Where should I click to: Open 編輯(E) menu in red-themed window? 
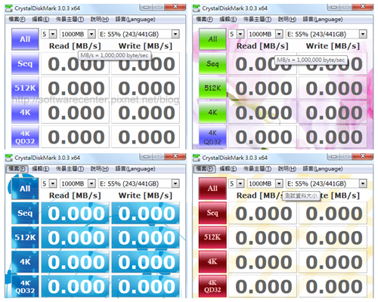tap(228, 169)
